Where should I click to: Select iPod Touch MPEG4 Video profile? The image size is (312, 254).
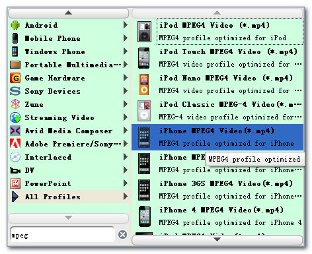pos(217,58)
